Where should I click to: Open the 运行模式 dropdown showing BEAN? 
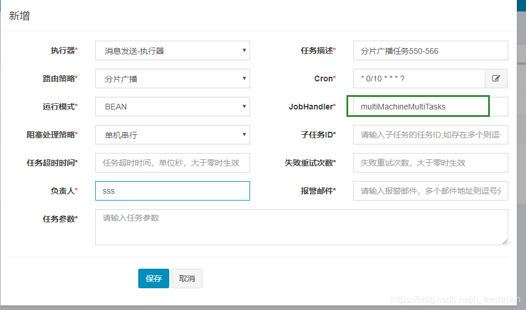(x=173, y=107)
